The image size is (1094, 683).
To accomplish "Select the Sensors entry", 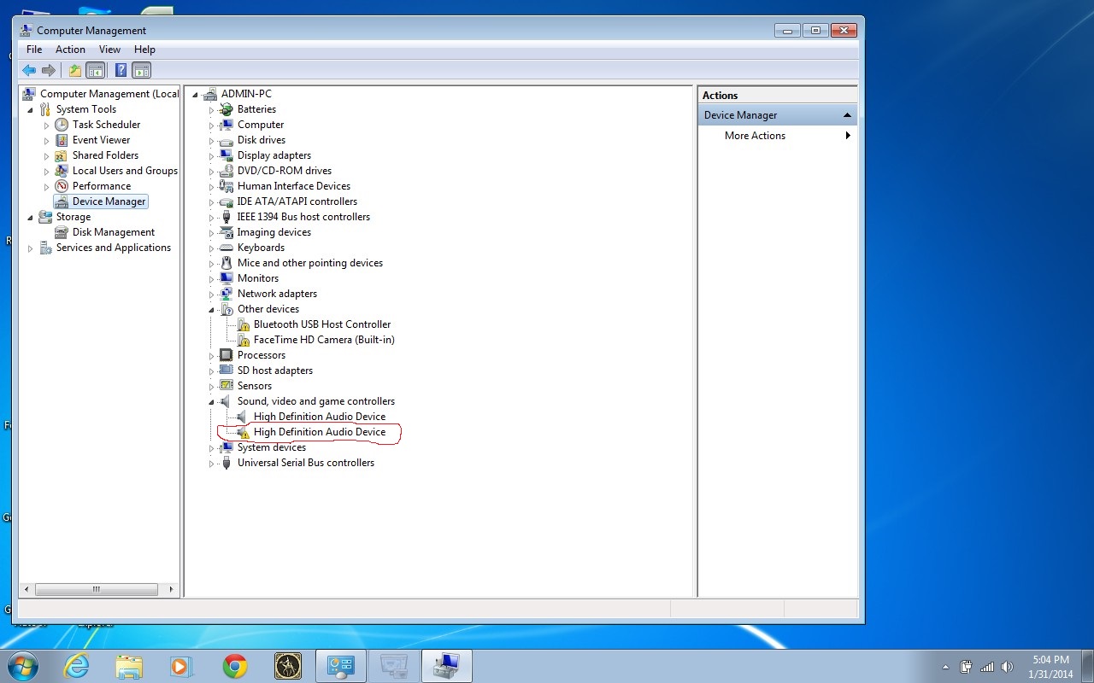I will pos(255,386).
